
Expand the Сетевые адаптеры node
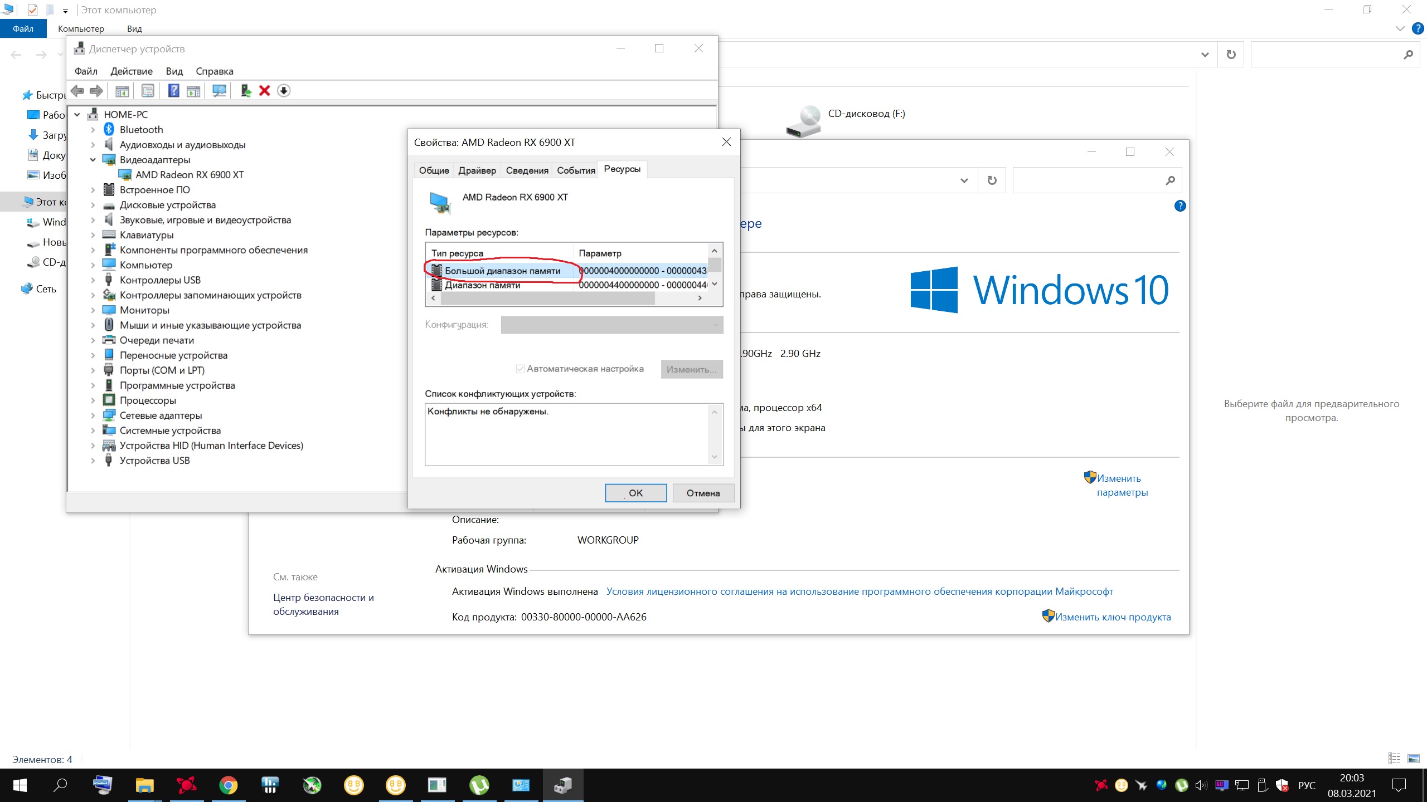[93, 415]
